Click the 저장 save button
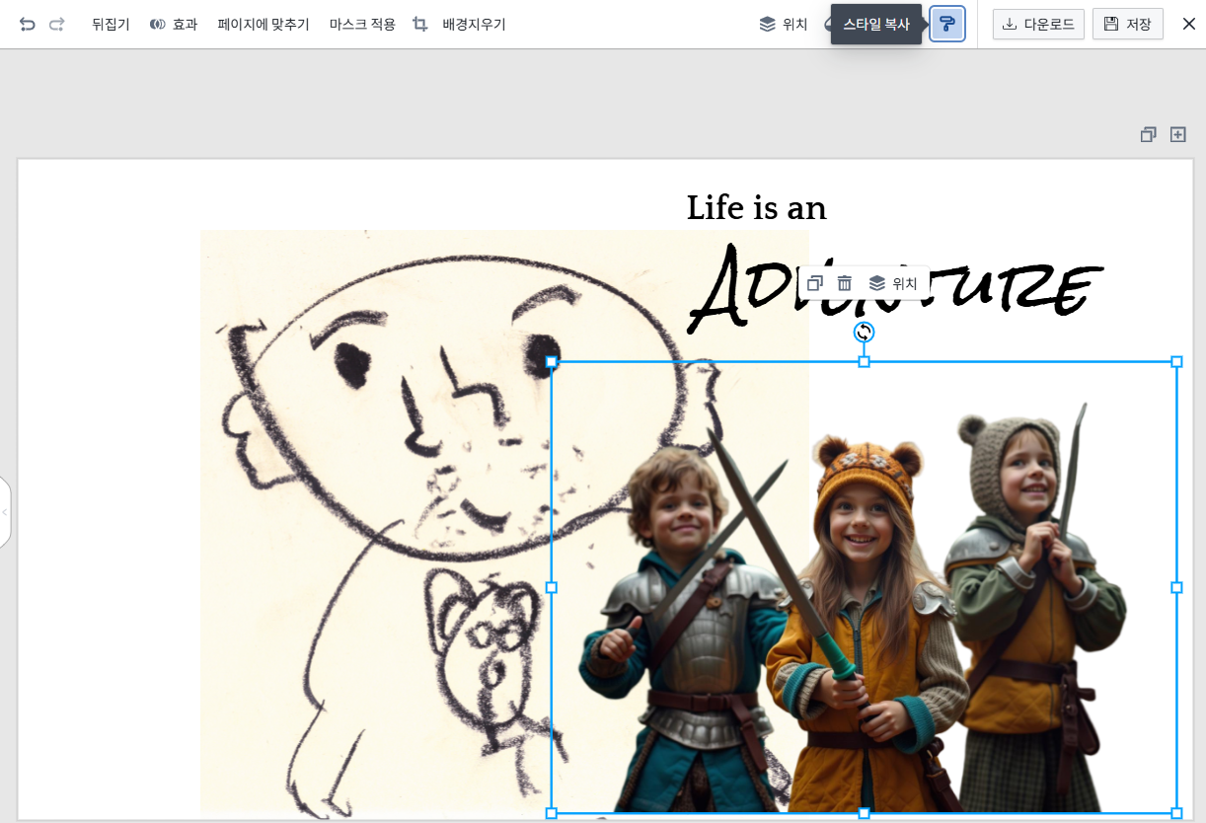The height and width of the screenshot is (823, 1206). coord(1127,24)
